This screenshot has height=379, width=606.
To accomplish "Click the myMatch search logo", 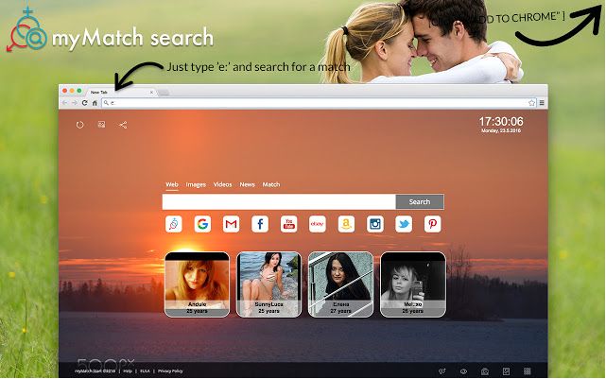I will pyautogui.click(x=111, y=30).
